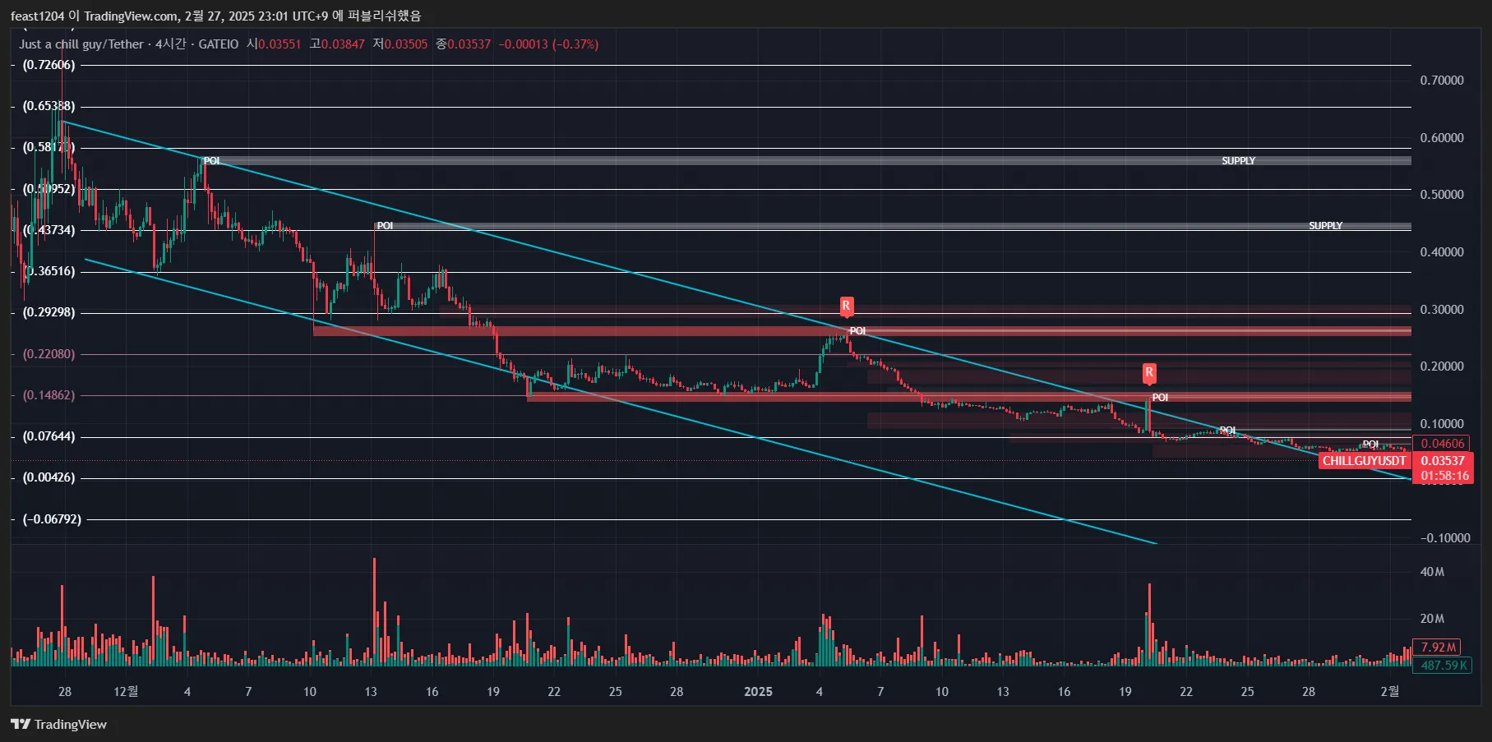Click the 2월 date label on time axis

[x=1389, y=692]
